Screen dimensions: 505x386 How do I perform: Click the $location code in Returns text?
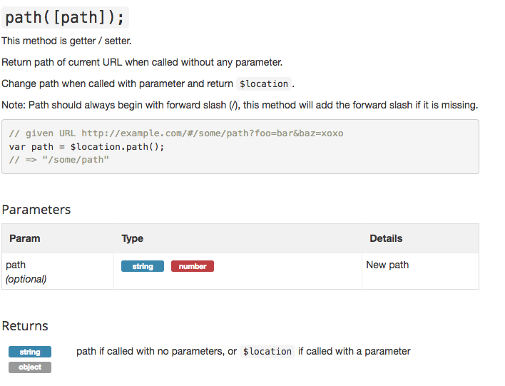[x=267, y=352]
